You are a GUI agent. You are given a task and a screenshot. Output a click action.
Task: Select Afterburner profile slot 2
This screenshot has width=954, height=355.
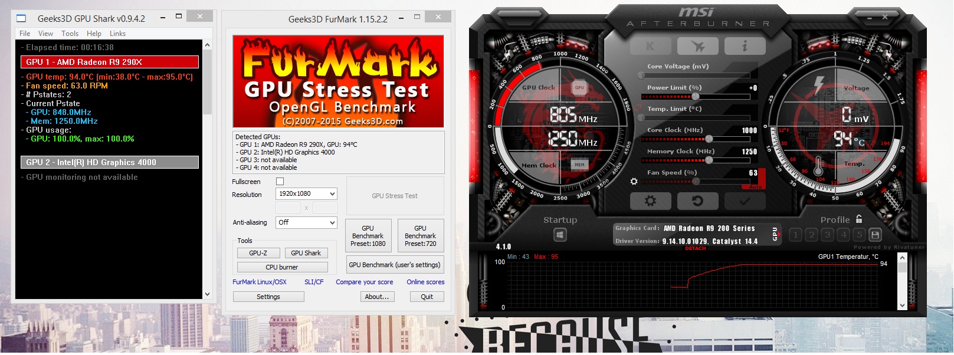811,235
